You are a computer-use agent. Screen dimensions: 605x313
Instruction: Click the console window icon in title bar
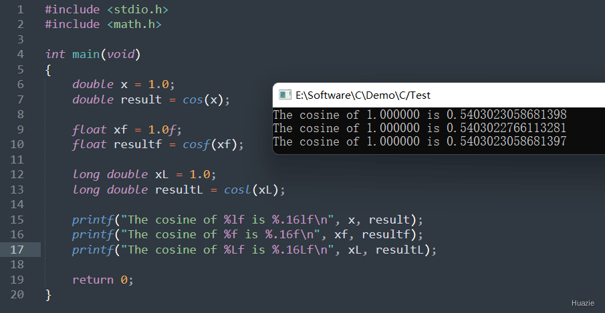(285, 95)
